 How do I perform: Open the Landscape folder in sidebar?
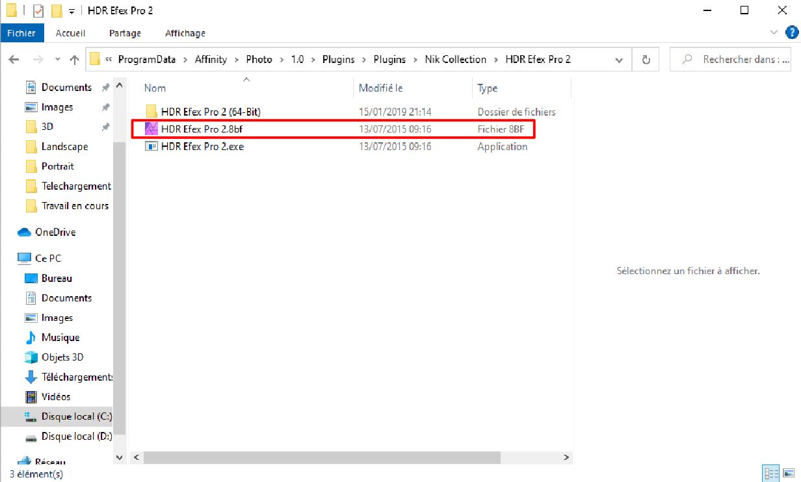click(64, 147)
